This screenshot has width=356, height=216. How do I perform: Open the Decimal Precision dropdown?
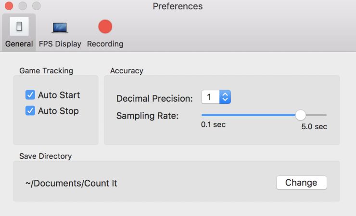210,97
